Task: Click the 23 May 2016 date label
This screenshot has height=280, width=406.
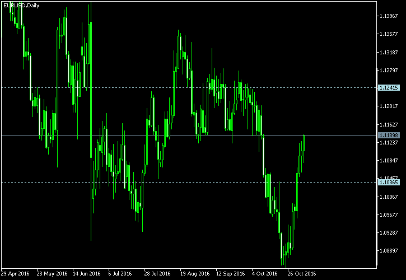Action: (52, 273)
